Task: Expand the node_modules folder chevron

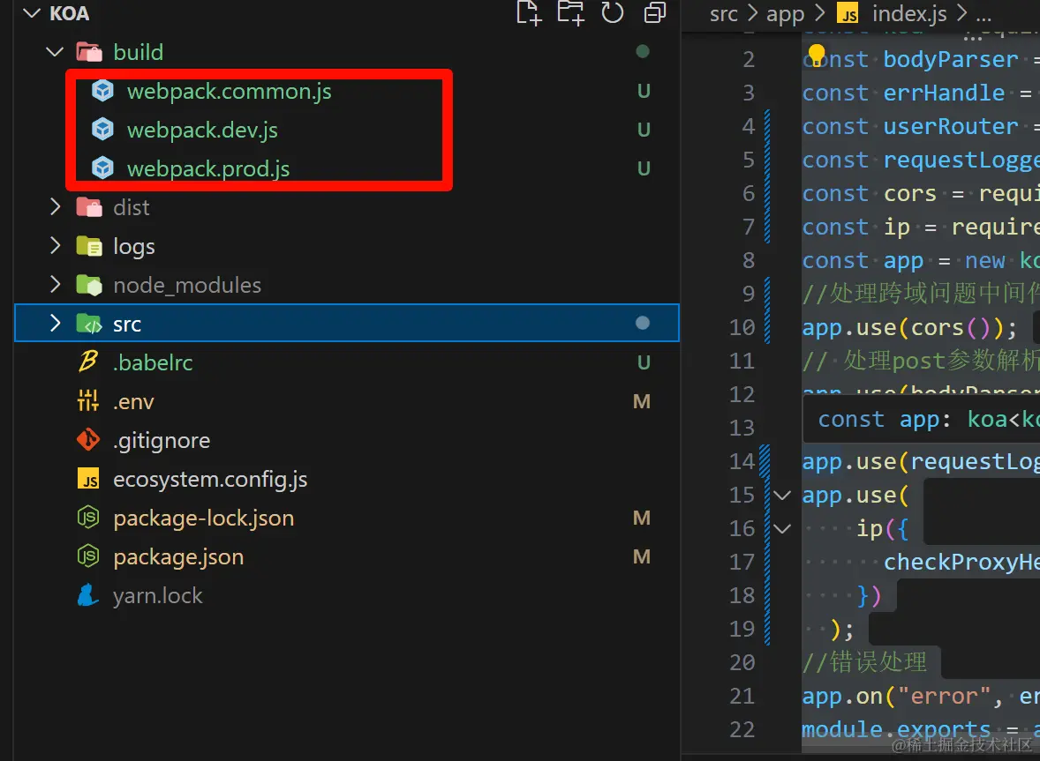Action: (55, 285)
